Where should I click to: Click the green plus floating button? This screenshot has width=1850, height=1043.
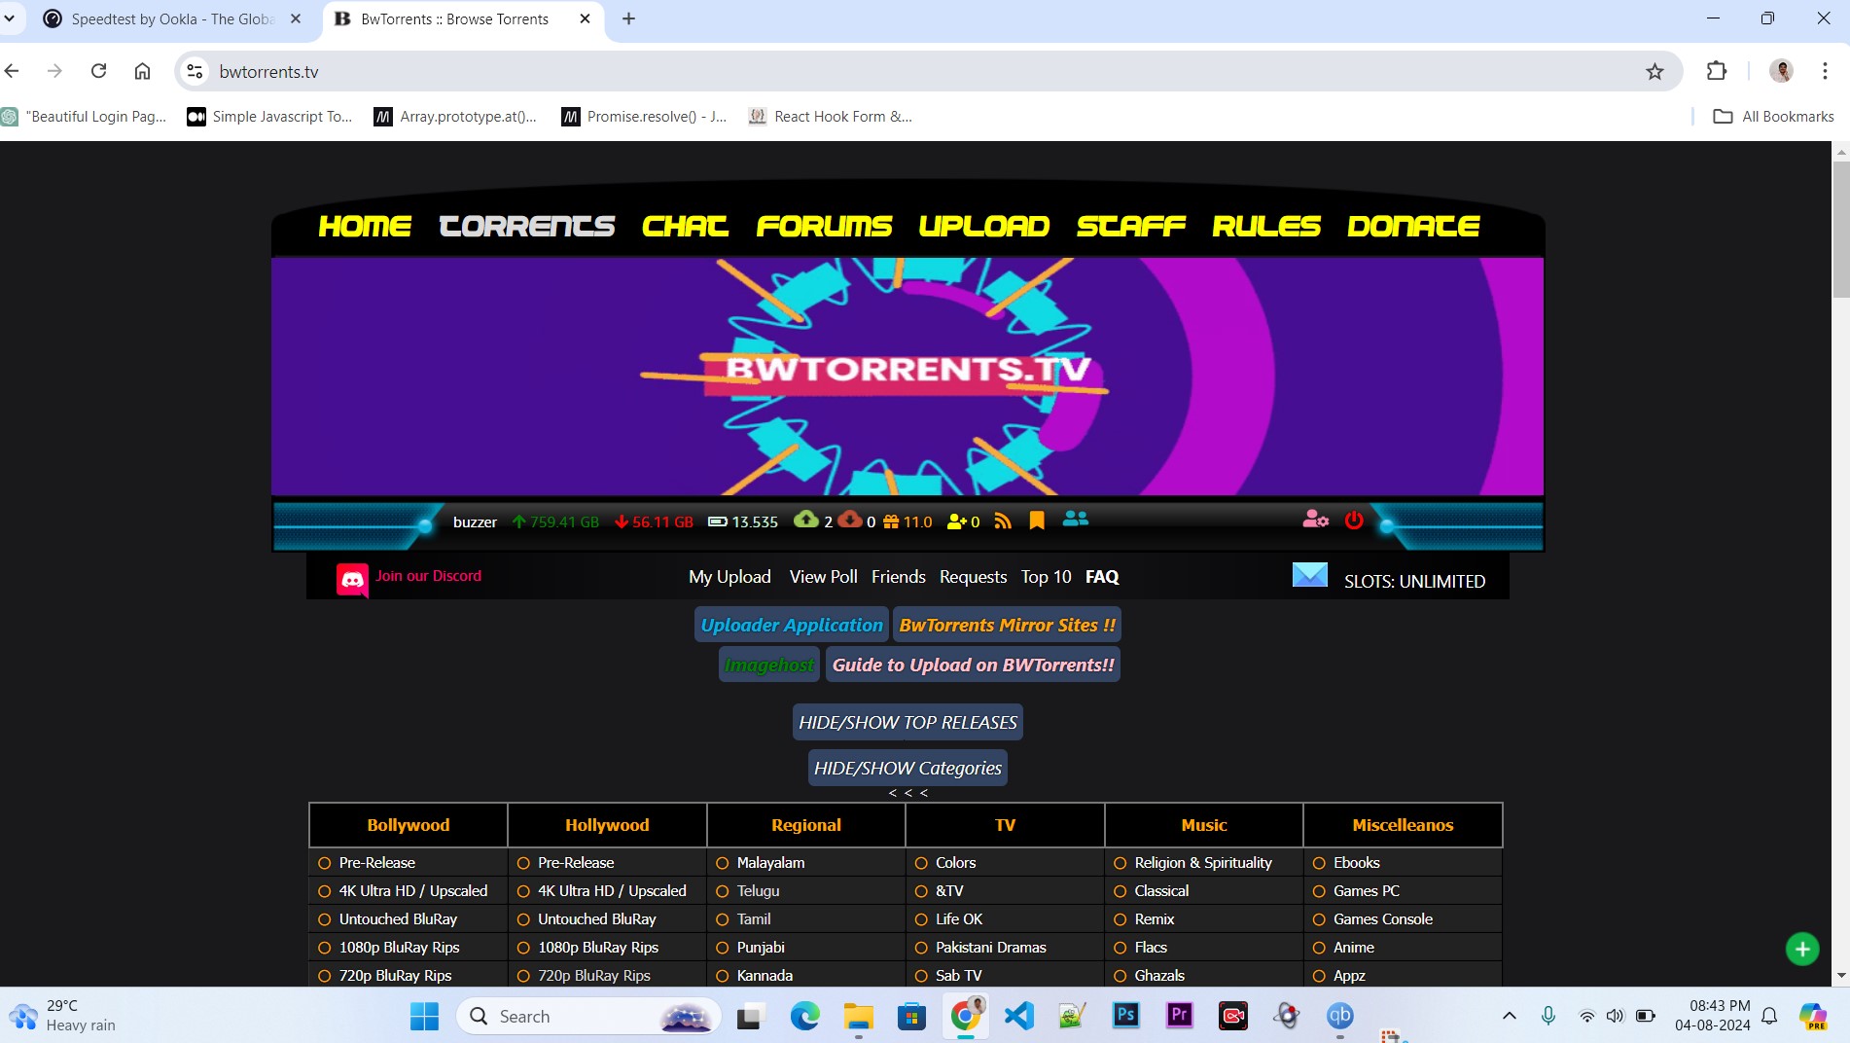click(x=1802, y=949)
